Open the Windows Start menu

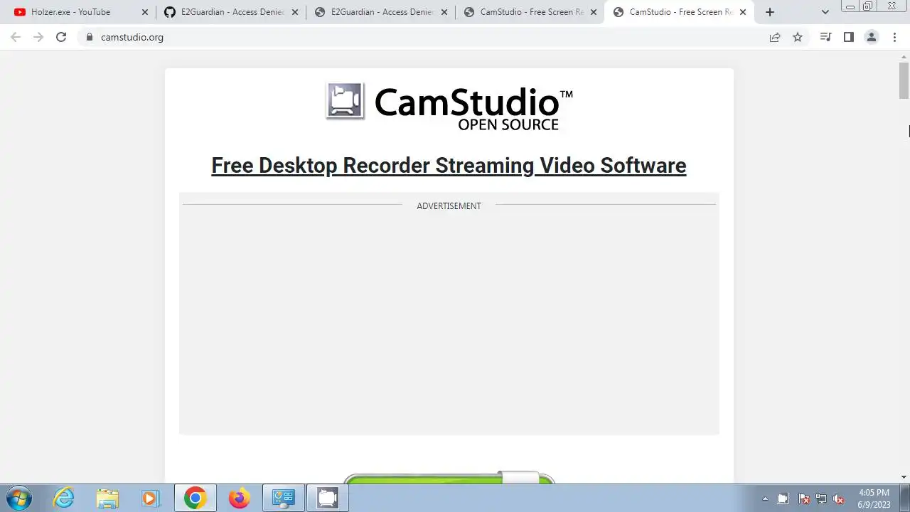tap(18, 498)
